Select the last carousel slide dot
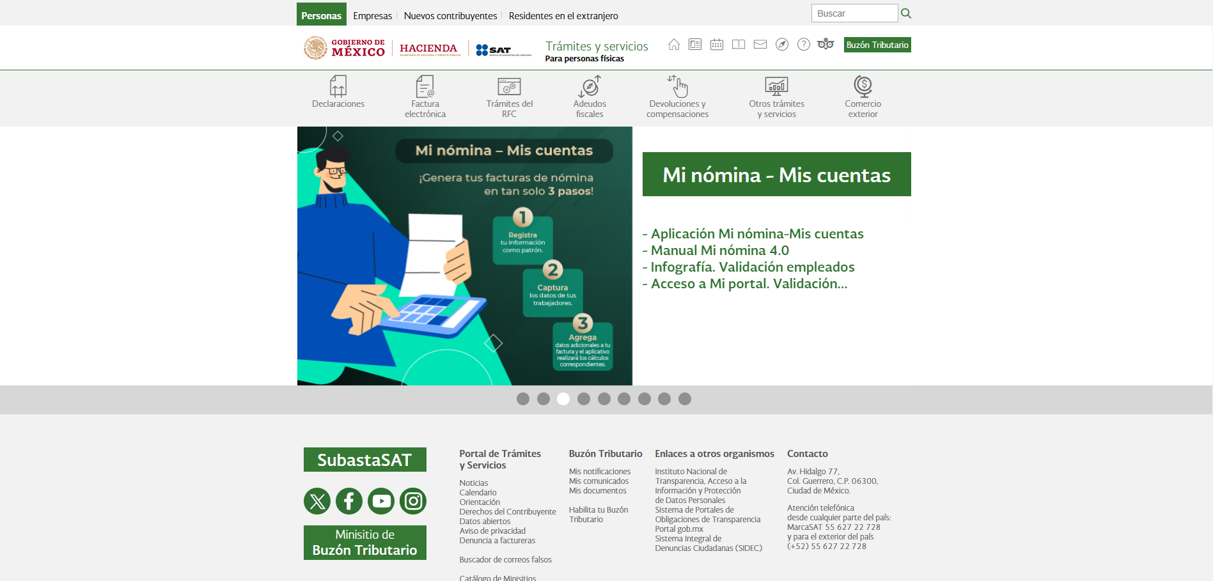Image resolution: width=1213 pixels, height=581 pixels. pyautogui.click(x=685, y=399)
